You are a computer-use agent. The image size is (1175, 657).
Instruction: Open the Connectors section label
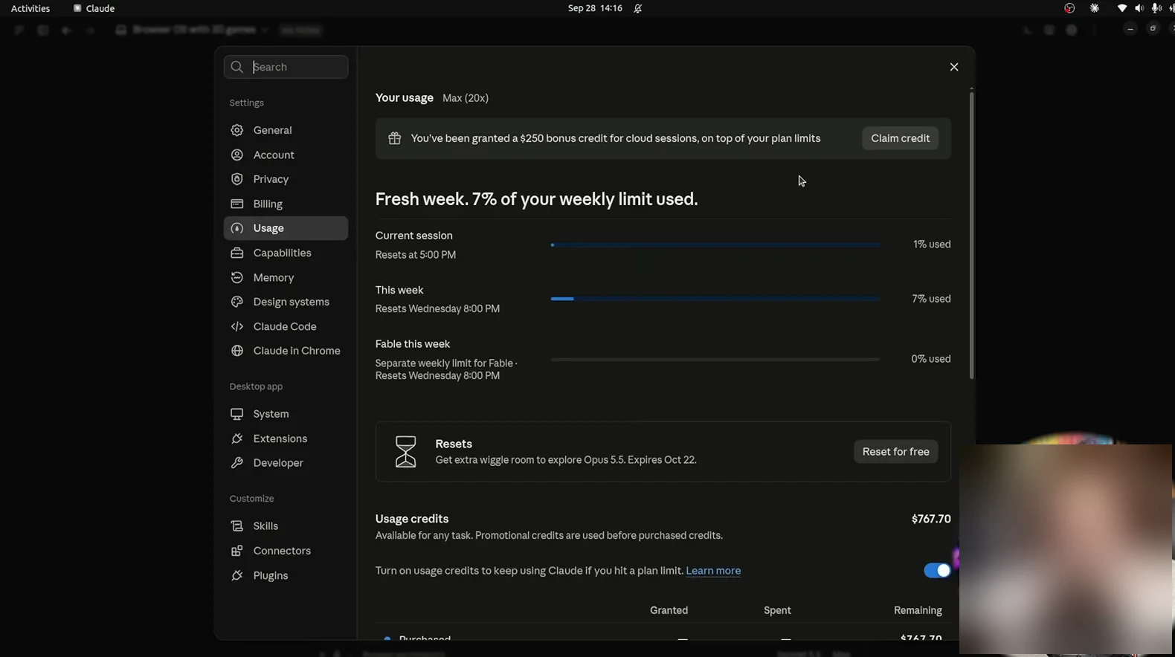[282, 551]
